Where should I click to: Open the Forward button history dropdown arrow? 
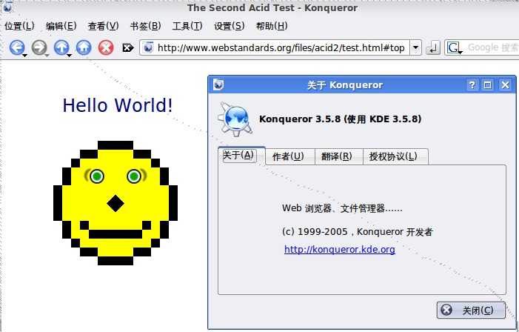pyautogui.click(x=47, y=56)
